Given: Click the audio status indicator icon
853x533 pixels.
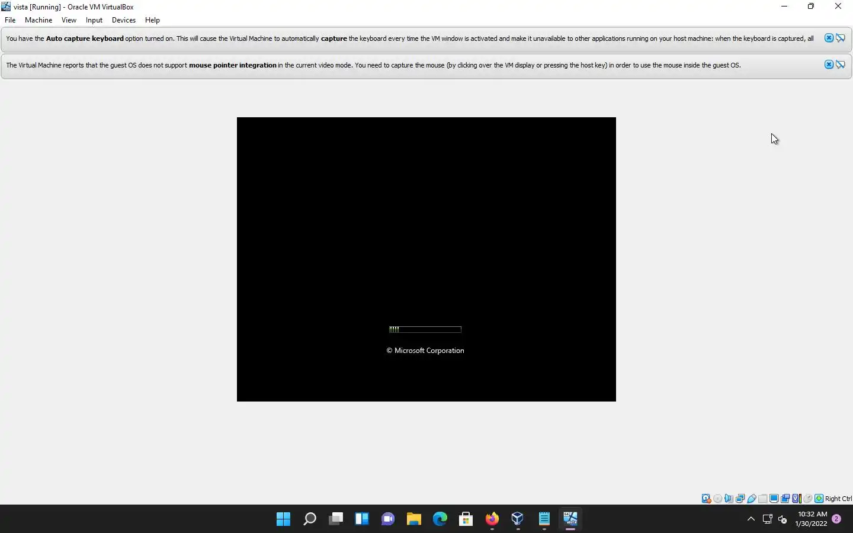Looking at the screenshot, I should (x=729, y=499).
